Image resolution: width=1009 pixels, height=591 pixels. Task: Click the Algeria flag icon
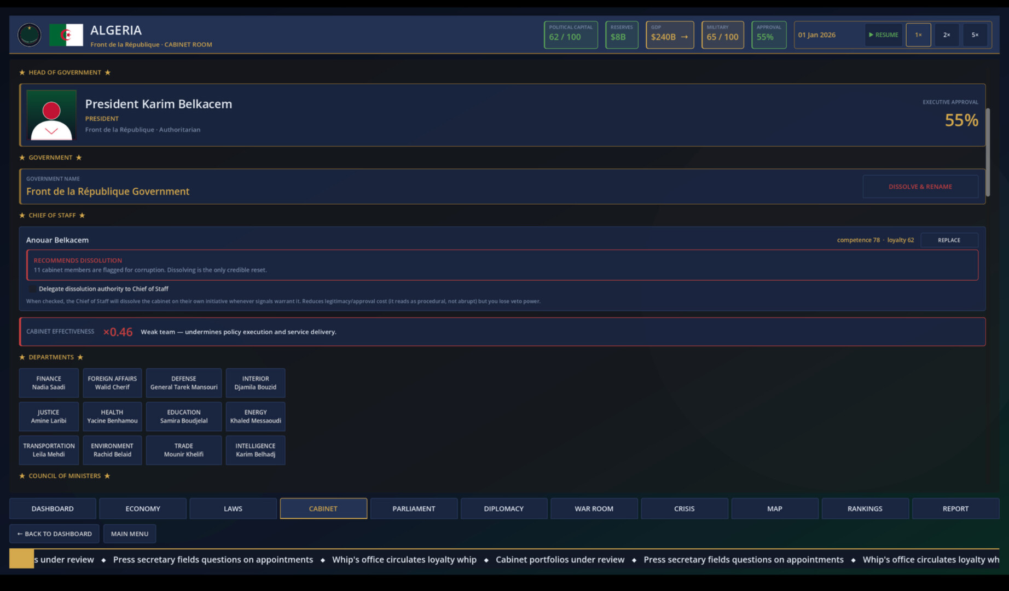66,35
